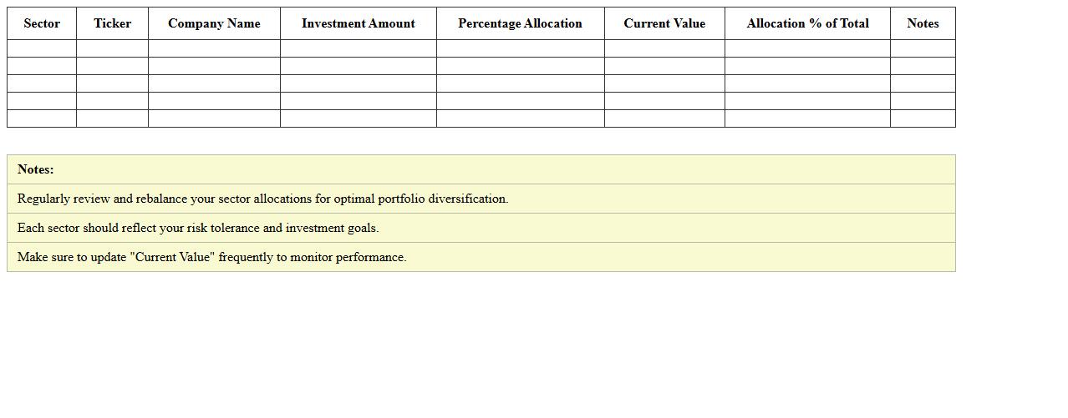The height and width of the screenshot is (418, 1068).
Task: Click the note about rebalancing sector allocations
Action: [262, 199]
